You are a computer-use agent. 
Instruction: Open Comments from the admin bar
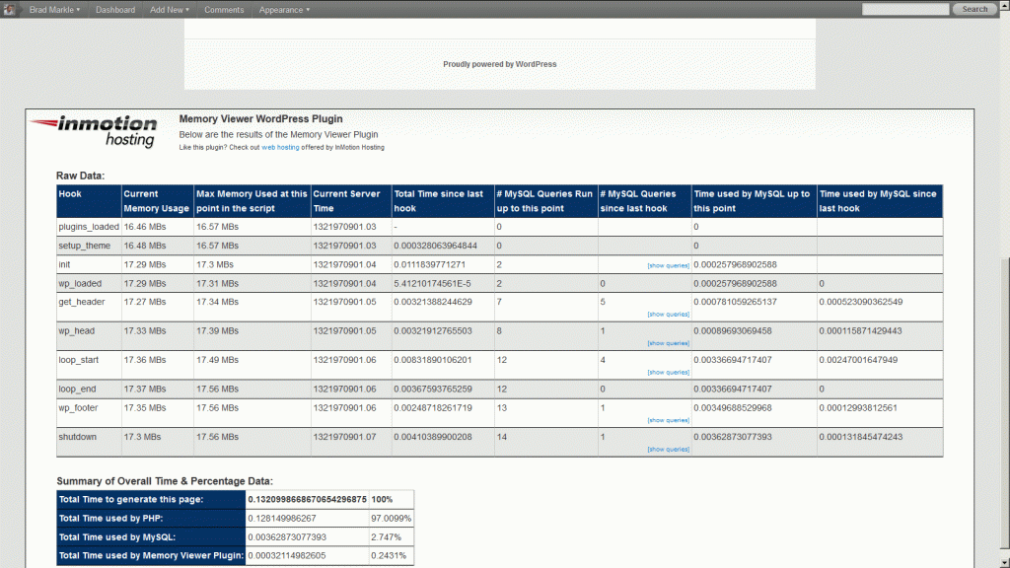pyautogui.click(x=224, y=9)
